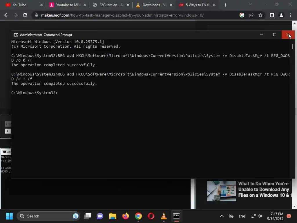Select the 5 Ways to Fix tab
The width and height of the screenshot is (297, 223).
click(197, 5)
